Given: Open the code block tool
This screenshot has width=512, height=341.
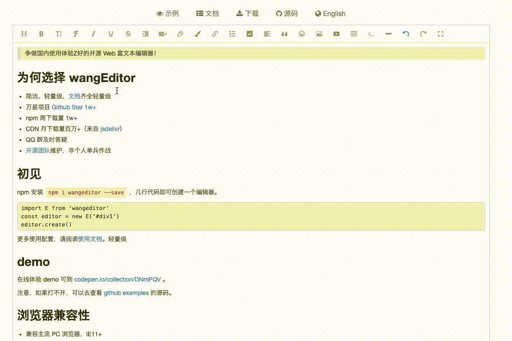Looking at the screenshot, I should point(371,33).
